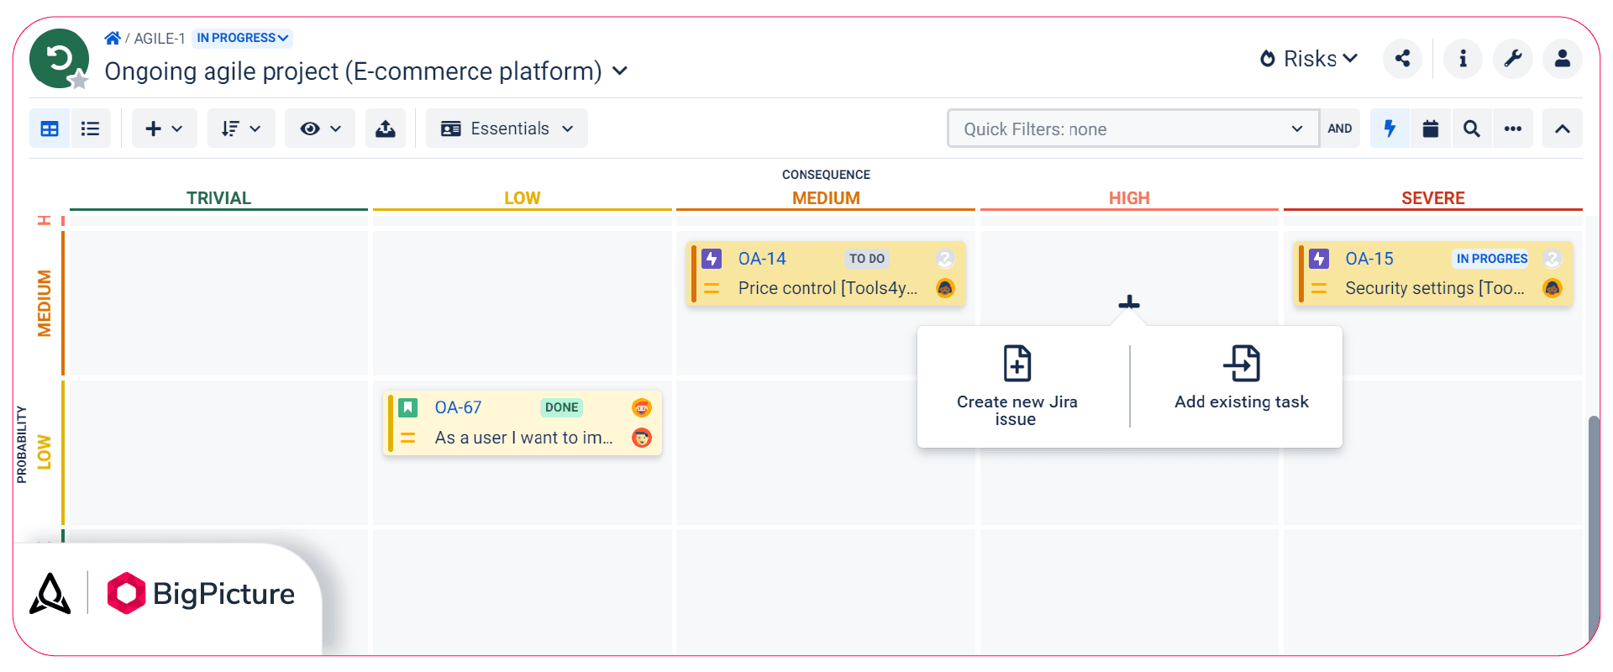1613x672 pixels.
Task: Click the priority icon on OA-67 card
Action: point(408,438)
